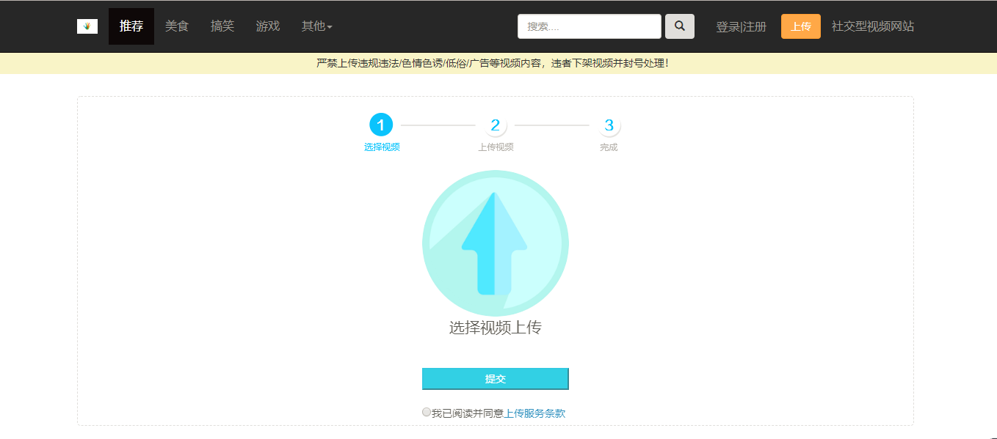This screenshot has width=997, height=439.
Task: Click the 选择视频上传 caption text
Action: click(496, 328)
